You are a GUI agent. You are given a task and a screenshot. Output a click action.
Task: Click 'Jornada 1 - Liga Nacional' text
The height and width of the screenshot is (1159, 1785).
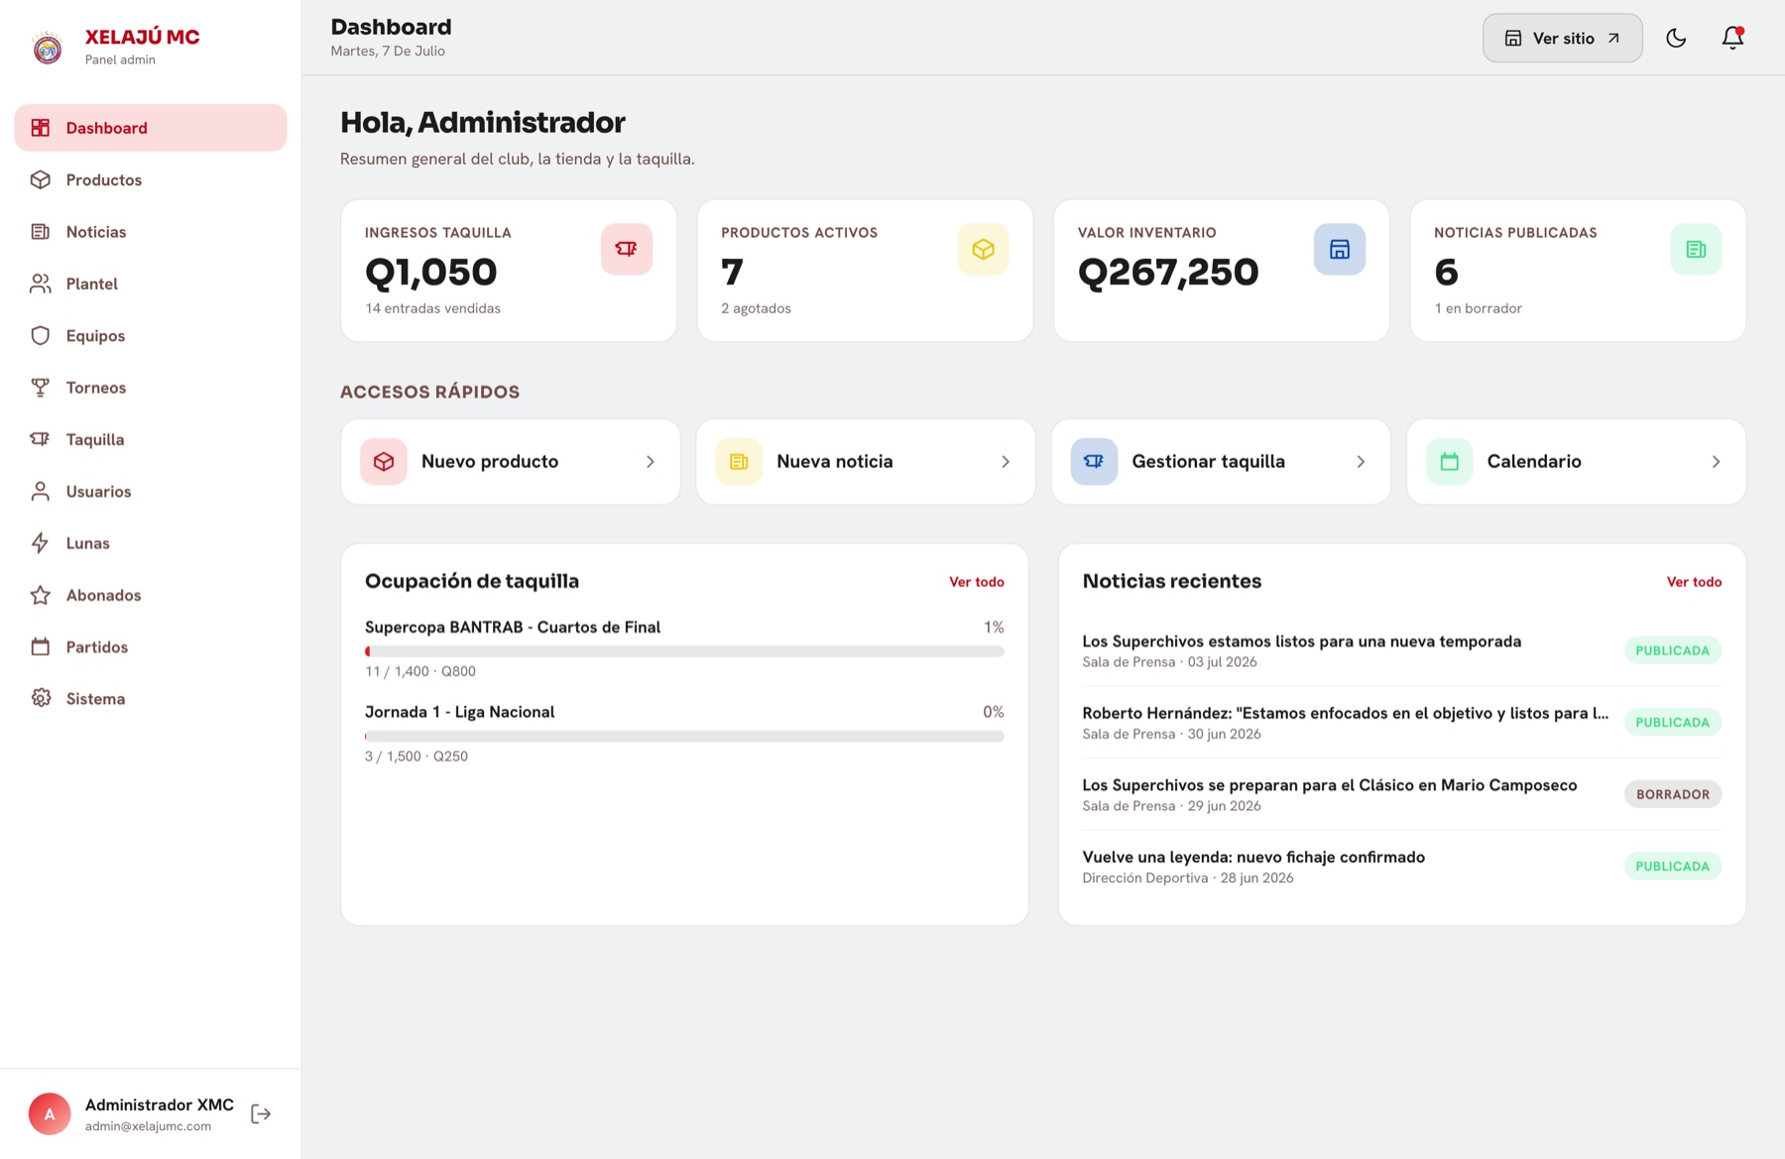coord(460,712)
